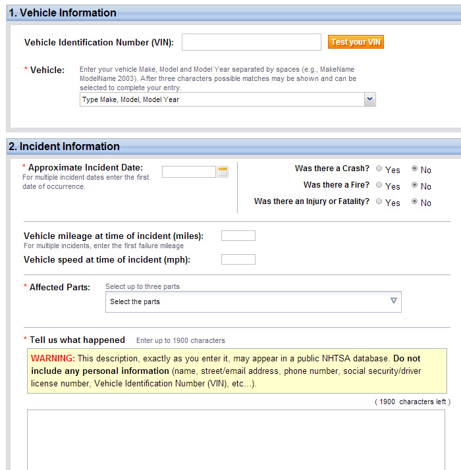Click the Test your VIN button

pos(356,42)
